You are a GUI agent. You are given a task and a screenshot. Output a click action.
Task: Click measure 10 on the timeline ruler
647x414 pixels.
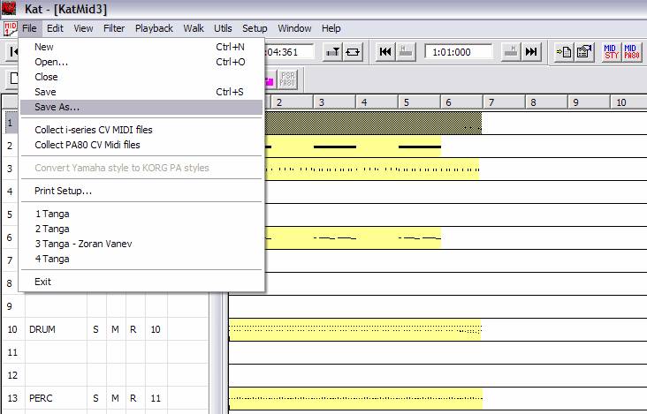coord(628,102)
